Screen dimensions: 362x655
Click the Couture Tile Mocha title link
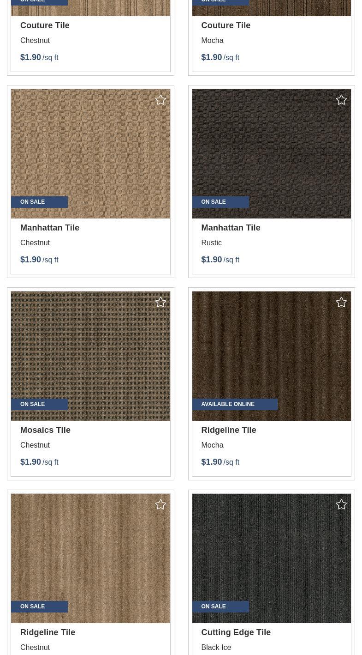[226, 25]
